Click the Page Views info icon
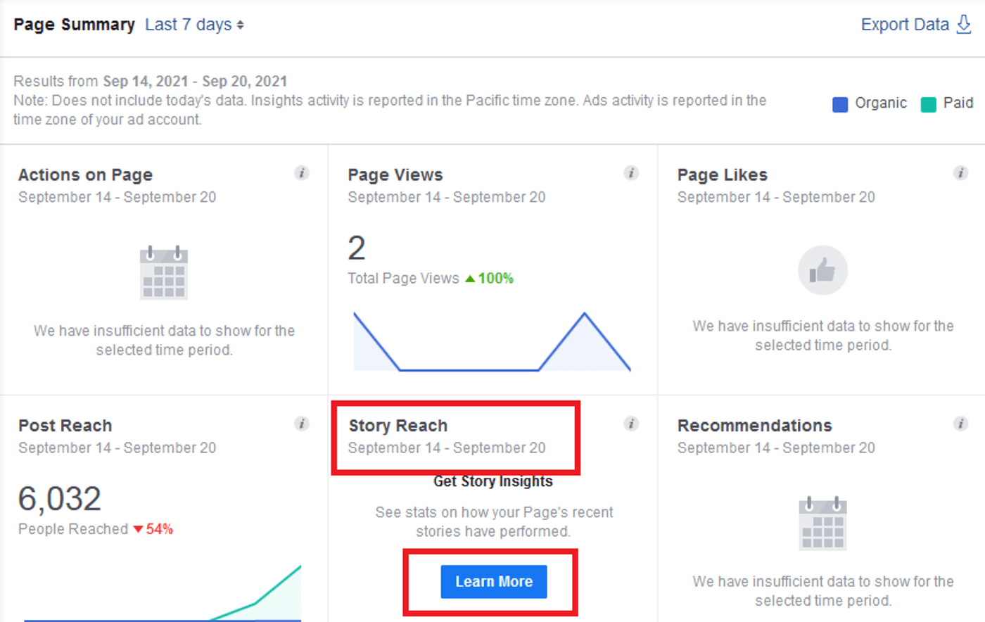The height and width of the screenshot is (622, 985). click(631, 173)
